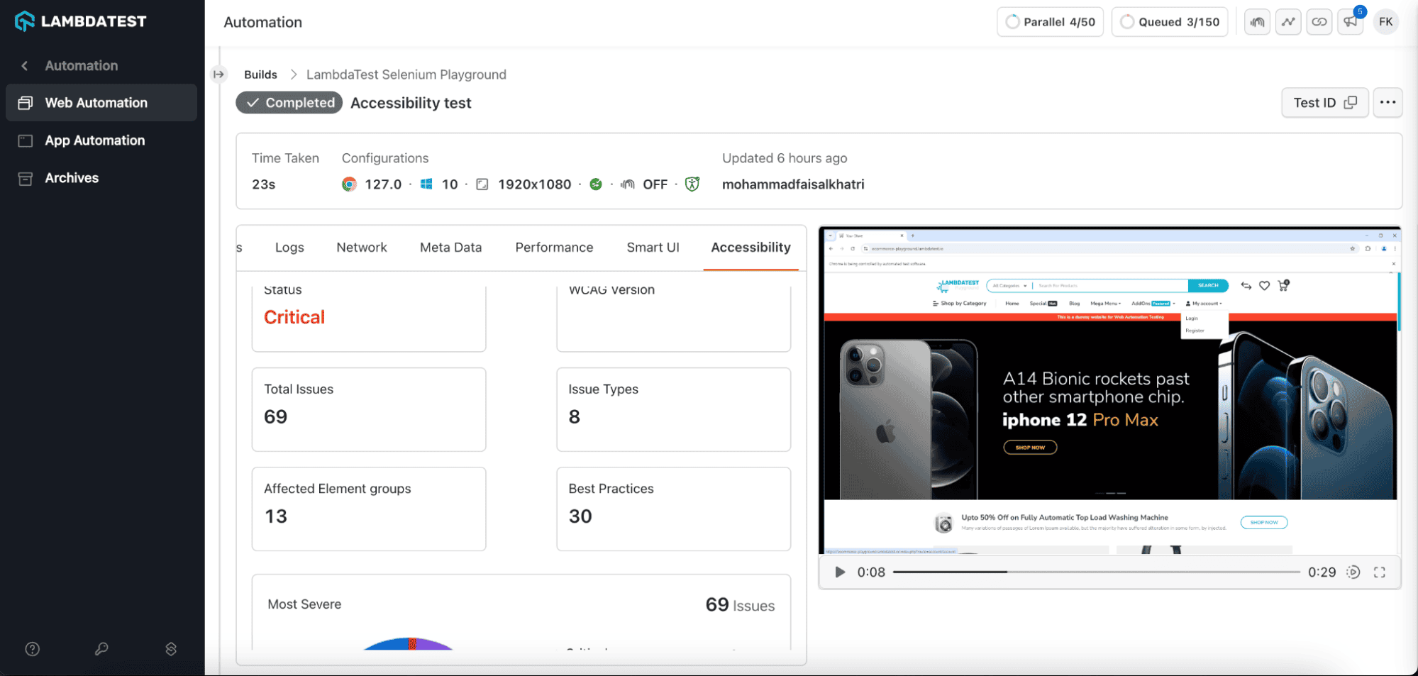Click the Chrome browser icon in configurations
The height and width of the screenshot is (676, 1418).
click(x=349, y=184)
